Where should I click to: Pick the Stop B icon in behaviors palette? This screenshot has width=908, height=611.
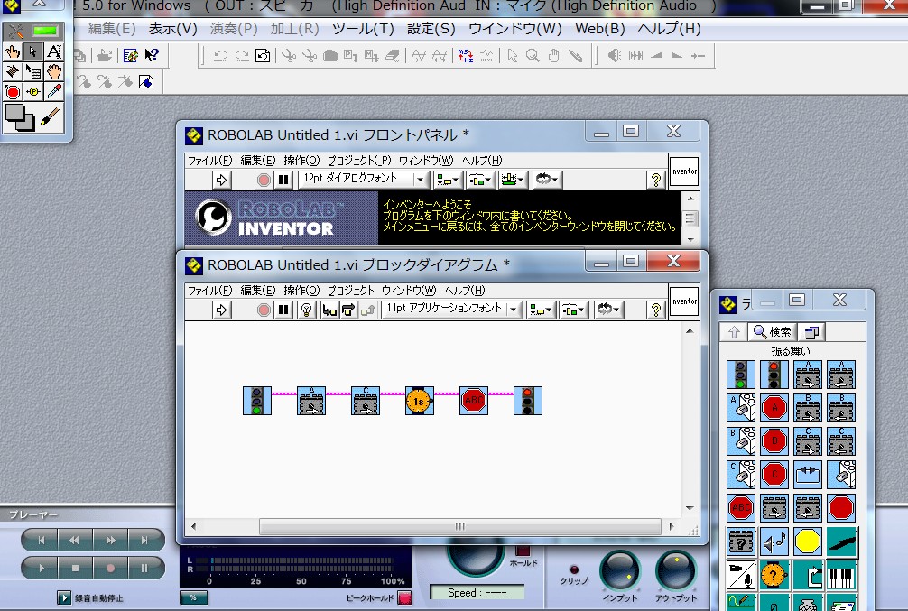pos(774,441)
